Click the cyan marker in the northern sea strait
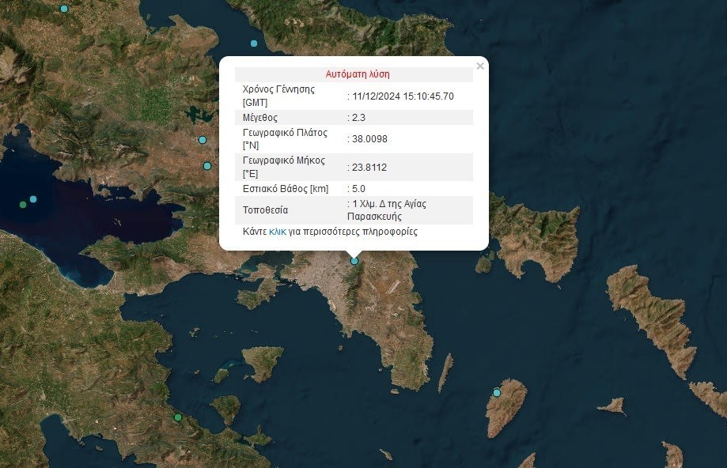The width and height of the screenshot is (727, 468). coord(254,43)
